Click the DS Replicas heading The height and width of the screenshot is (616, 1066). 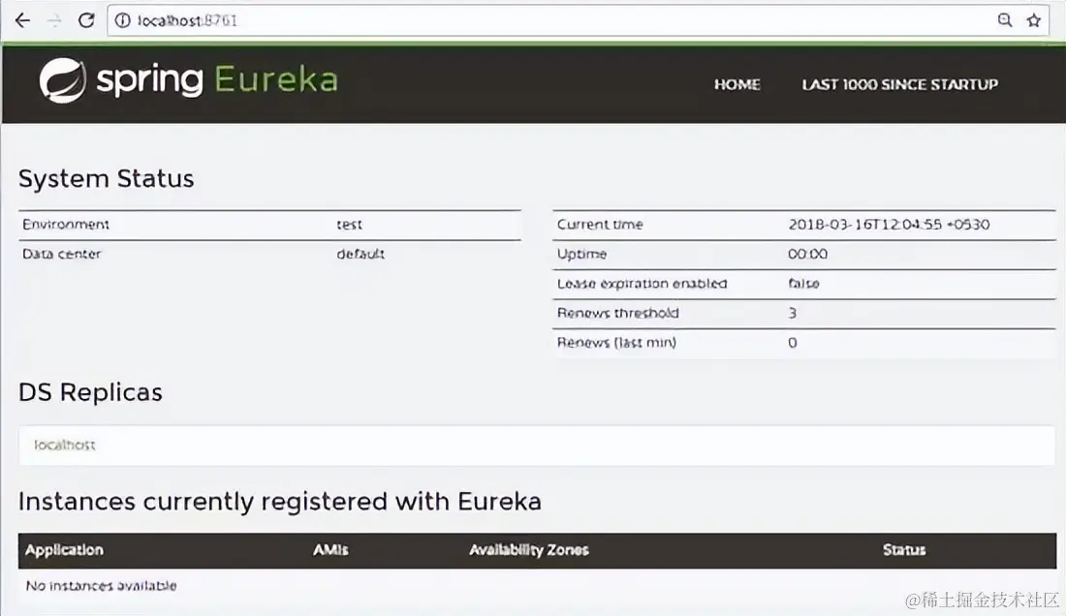point(90,392)
